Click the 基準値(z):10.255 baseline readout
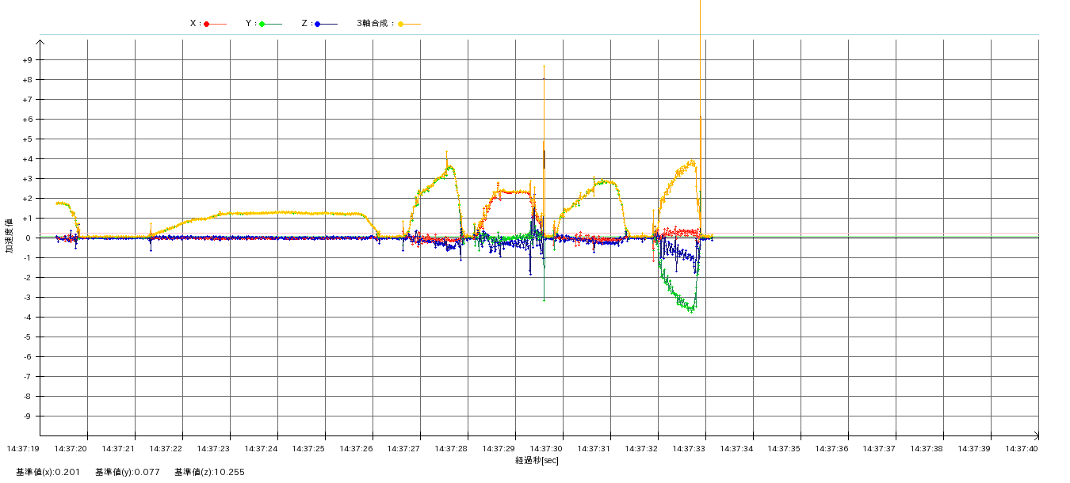This screenshot has height=483, width=1070. (x=209, y=473)
